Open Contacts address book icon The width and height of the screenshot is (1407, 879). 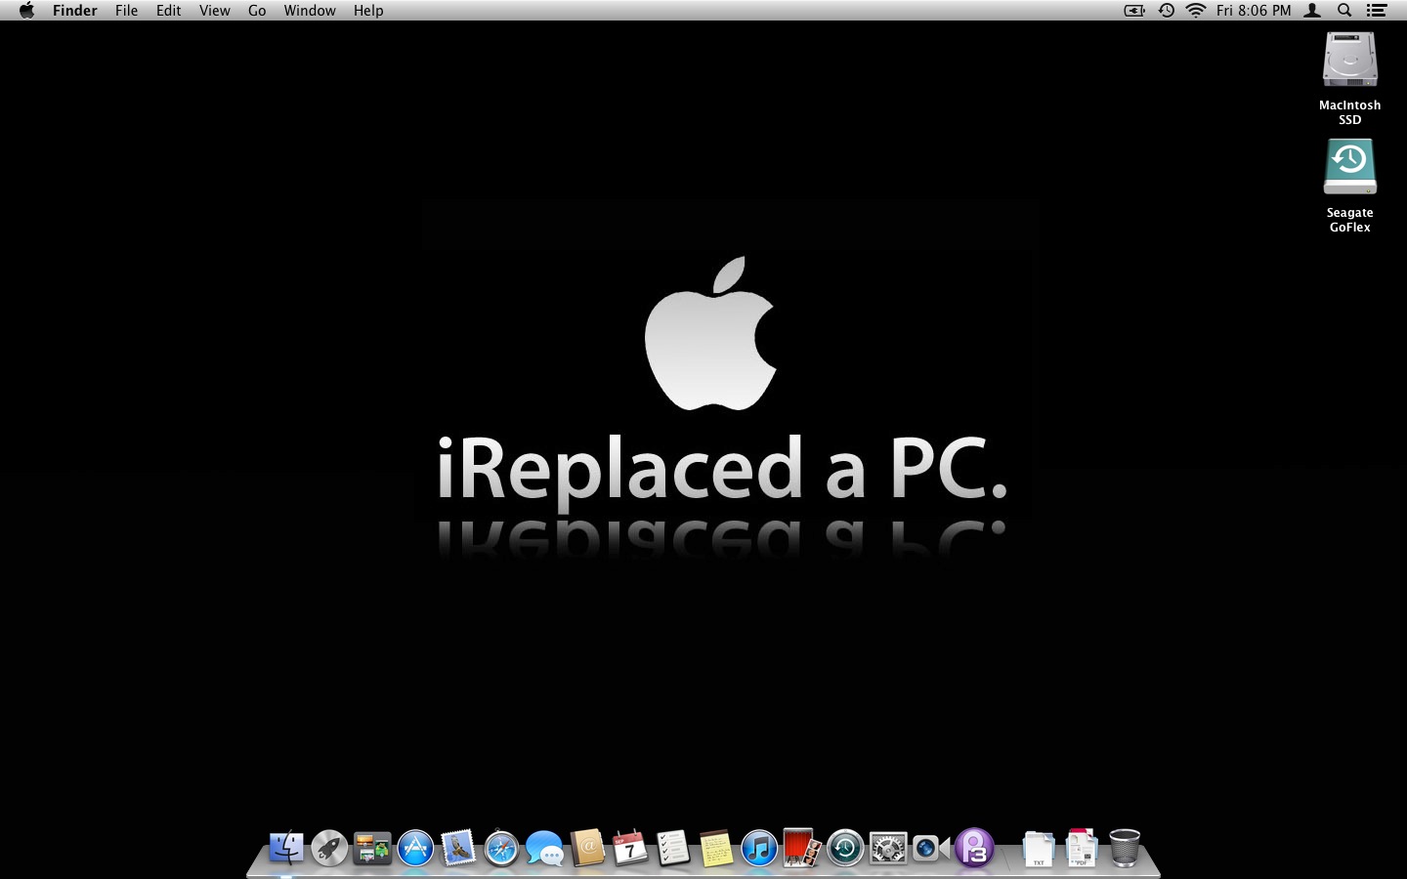[x=587, y=848]
